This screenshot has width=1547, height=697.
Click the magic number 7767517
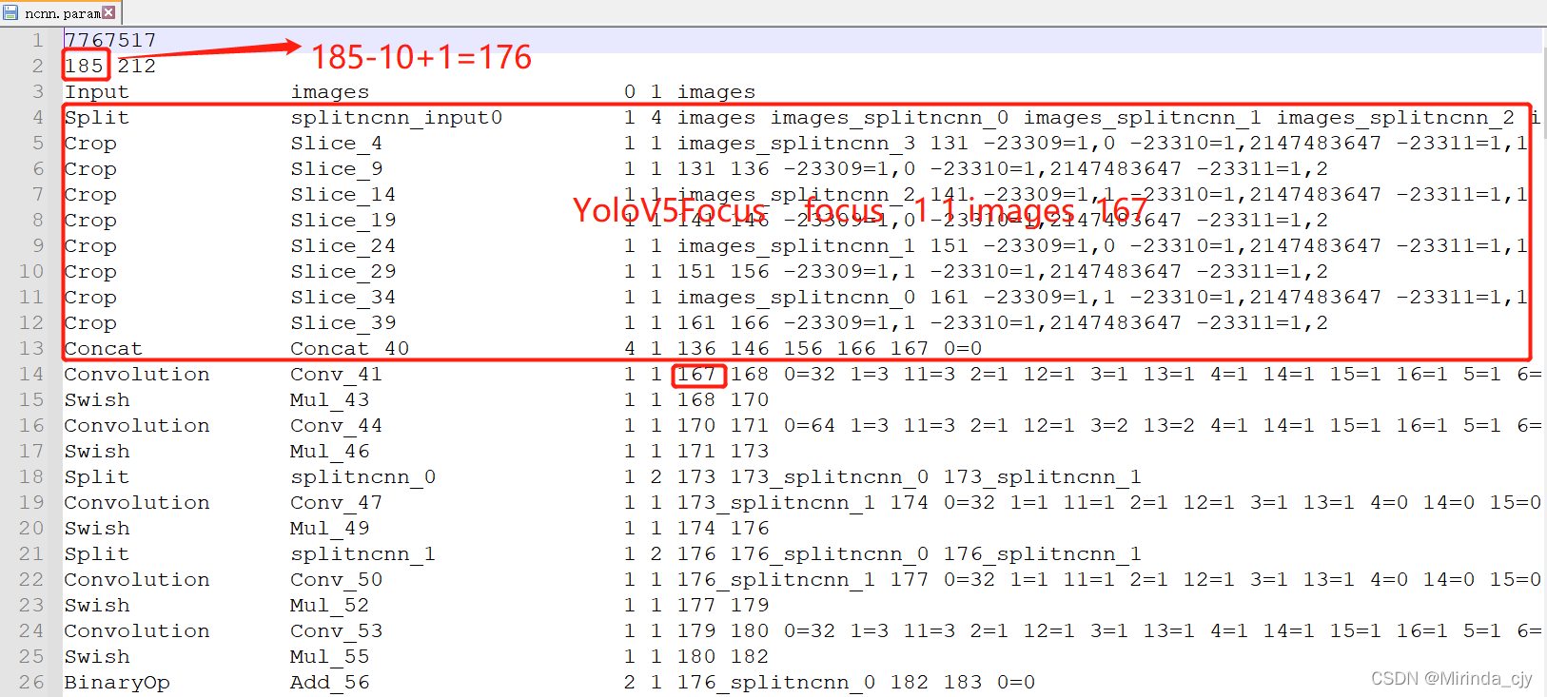(110, 40)
